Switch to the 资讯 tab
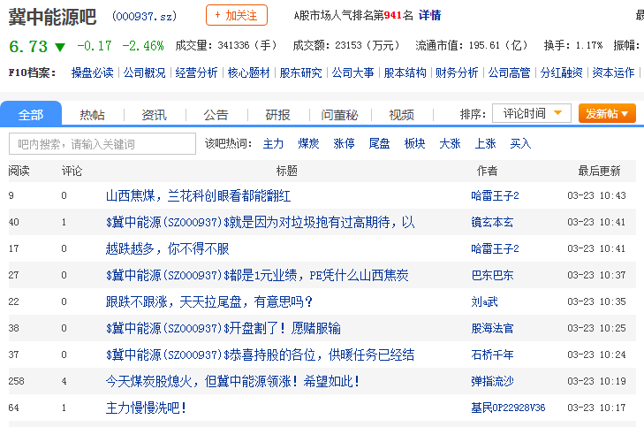 [154, 115]
